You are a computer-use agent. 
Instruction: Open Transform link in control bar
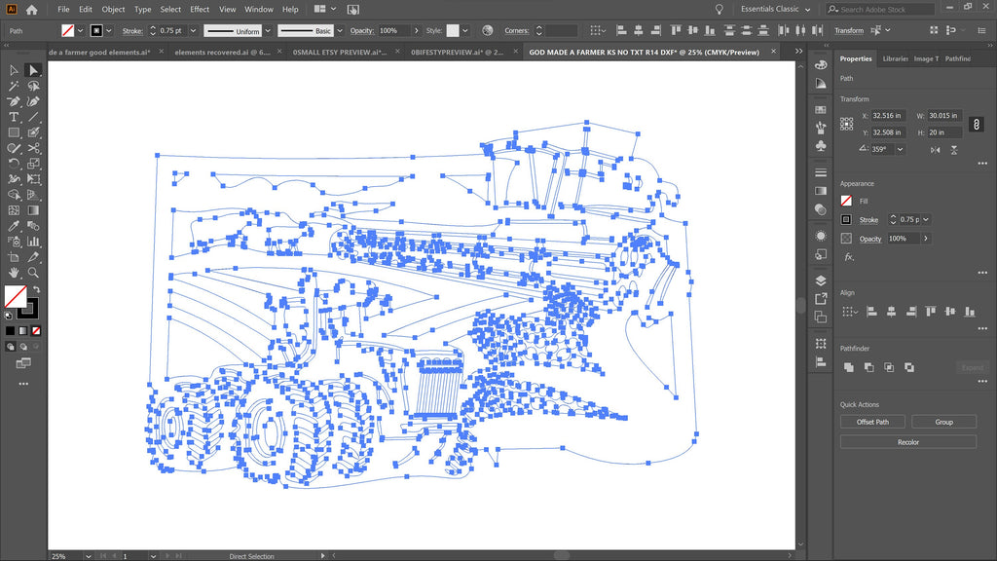(x=849, y=30)
